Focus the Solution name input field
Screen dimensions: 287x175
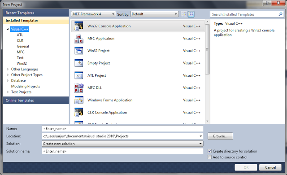[x=122, y=151]
